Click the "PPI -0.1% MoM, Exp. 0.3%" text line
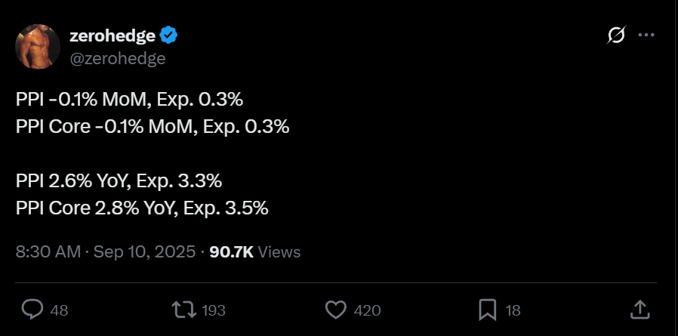678x336 pixels. (x=129, y=100)
